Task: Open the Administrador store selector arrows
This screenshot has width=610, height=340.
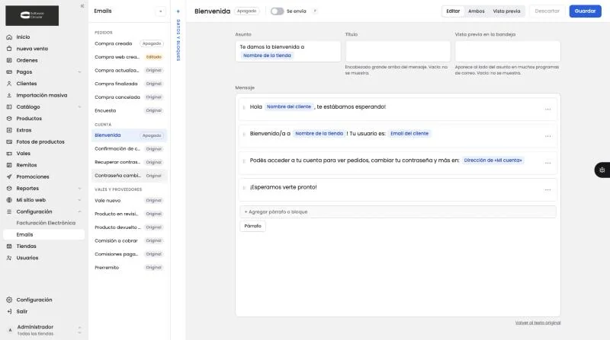Action: 79,330
